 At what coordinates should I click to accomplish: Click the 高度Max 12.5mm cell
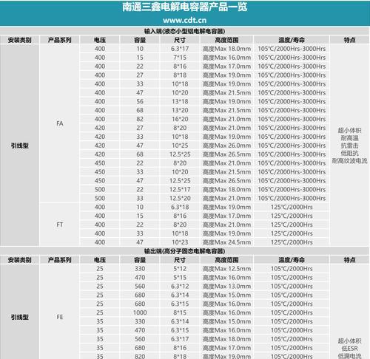pos(226,269)
